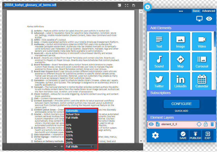Toggle the eye preview icon at top
The image size is (217, 152).
coord(209,19)
